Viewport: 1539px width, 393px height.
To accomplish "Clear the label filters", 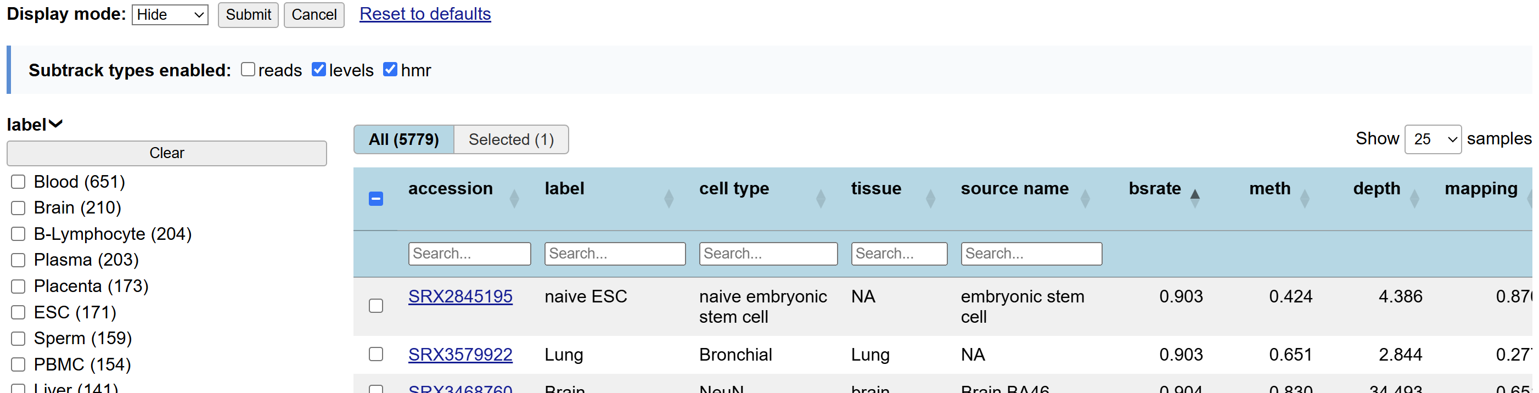I will [167, 154].
